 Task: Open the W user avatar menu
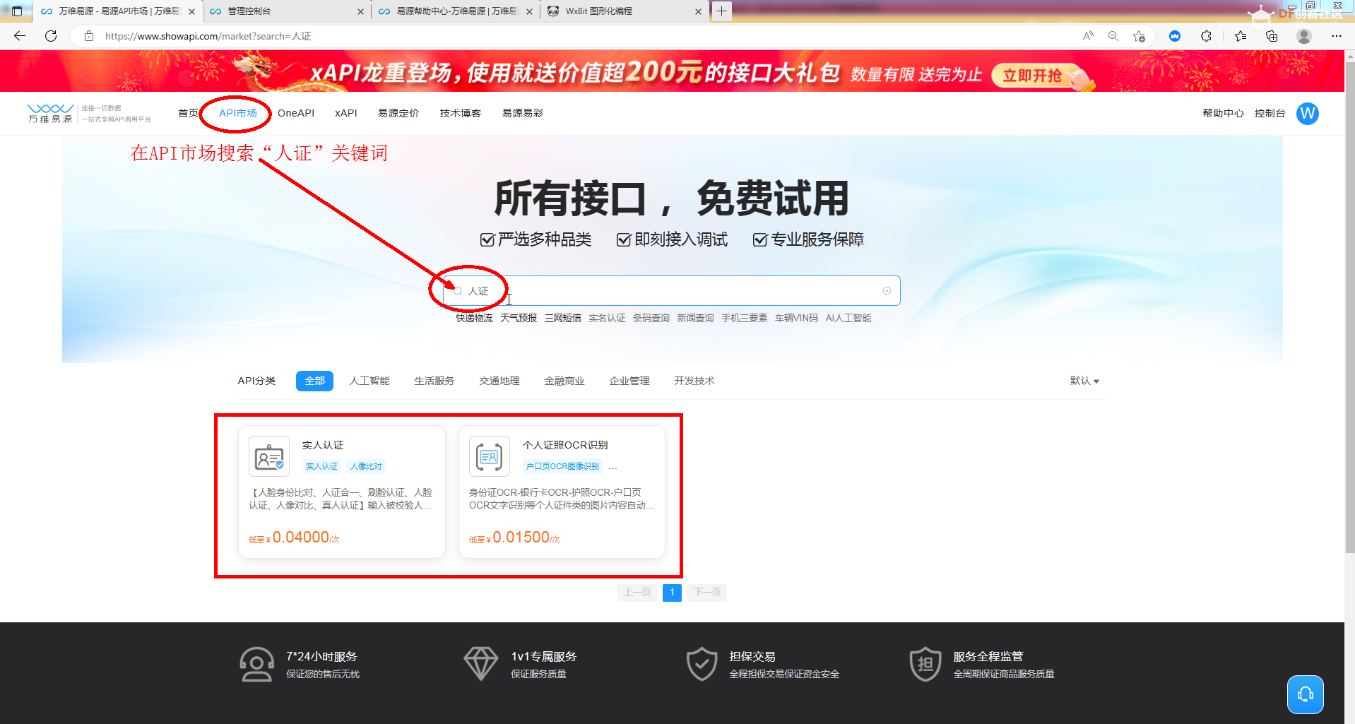pyautogui.click(x=1308, y=114)
